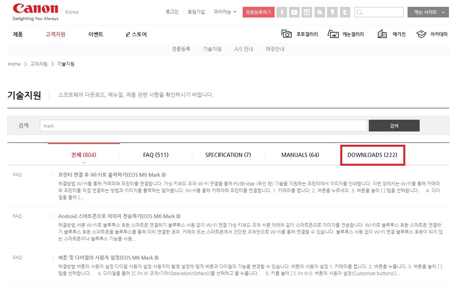Click the 고객지원 breadcrumb
The image size is (455, 285).
(39, 64)
